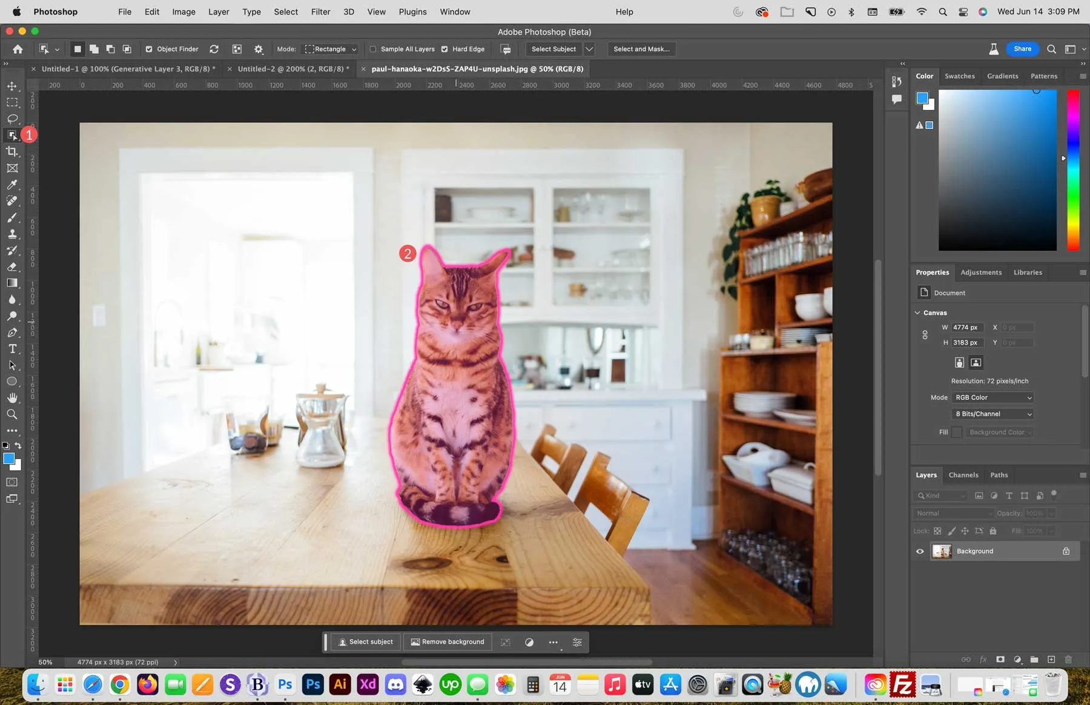Select the Crop tool
The width and height of the screenshot is (1090, 705).
coord(12,151)
